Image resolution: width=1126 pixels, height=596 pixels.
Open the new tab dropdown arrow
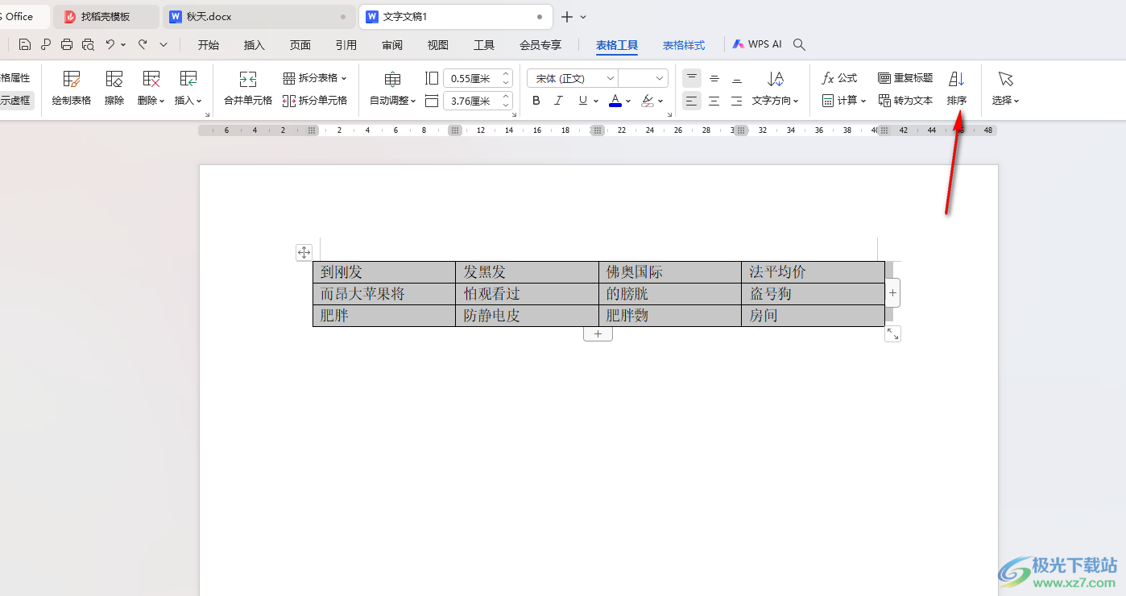pyautogui.click(x=583, y=17)
